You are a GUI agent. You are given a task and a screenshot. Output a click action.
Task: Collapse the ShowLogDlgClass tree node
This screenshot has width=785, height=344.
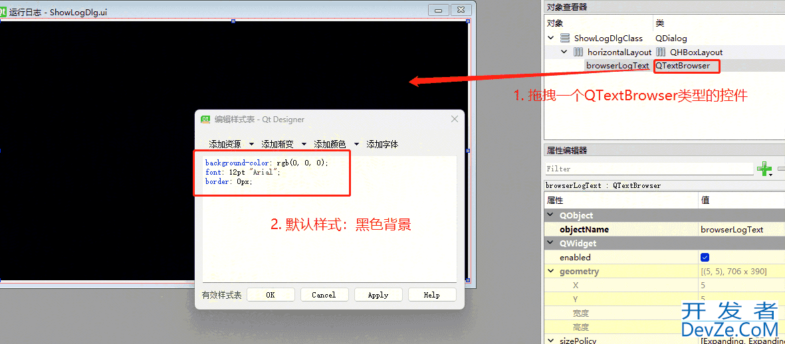point(551,38)
